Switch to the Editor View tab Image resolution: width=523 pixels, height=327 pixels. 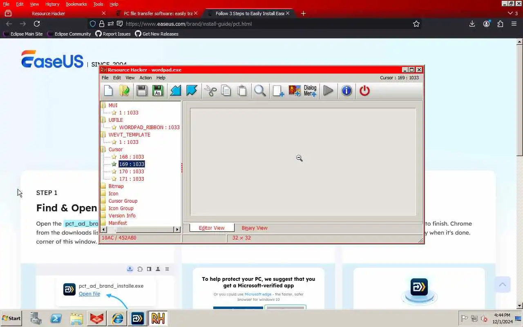click(212, 228)
